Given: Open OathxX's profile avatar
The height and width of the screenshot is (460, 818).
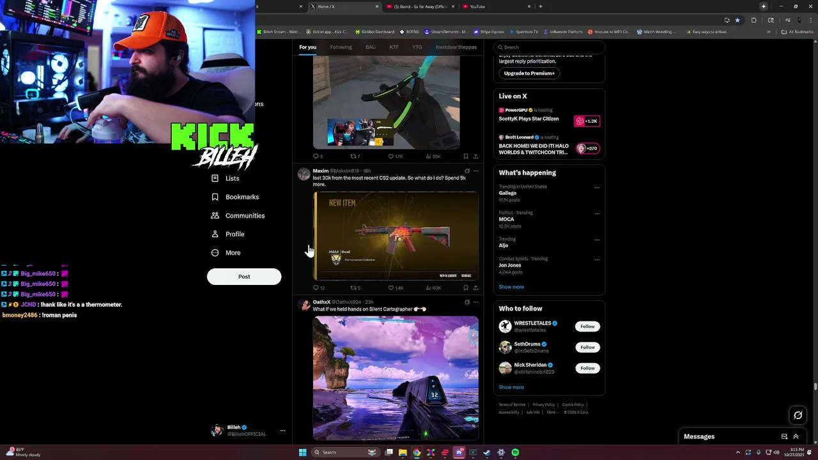Looking at the screenshot, I should (304, 305).
